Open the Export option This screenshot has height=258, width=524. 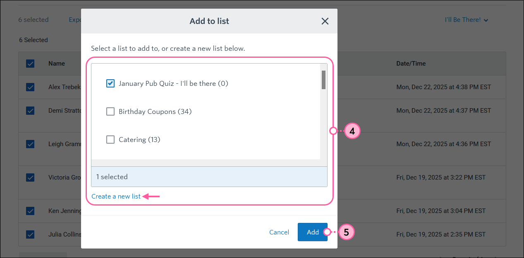tap(77, 19)
